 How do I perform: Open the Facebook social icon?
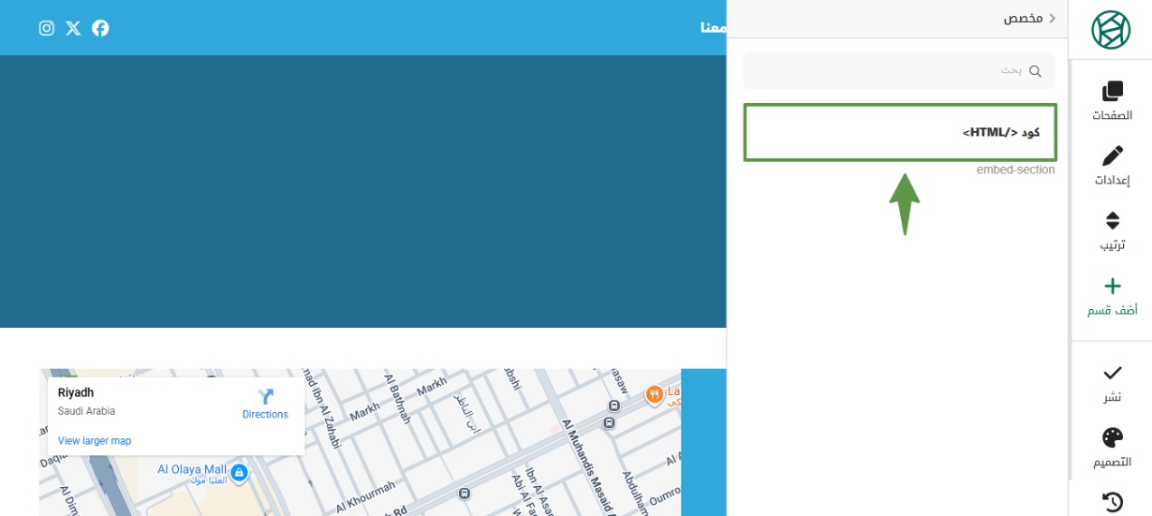coord(100,28)
